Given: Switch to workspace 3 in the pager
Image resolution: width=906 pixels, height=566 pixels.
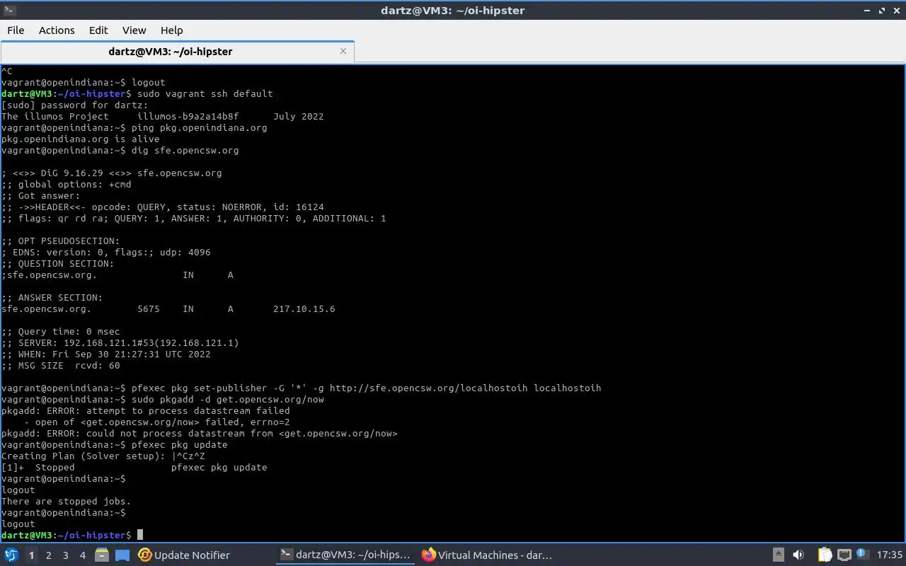Looking at the screenshot, I should pyautogui.click(x=65, y=555).
